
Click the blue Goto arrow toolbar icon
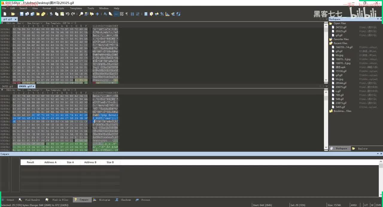97,14
